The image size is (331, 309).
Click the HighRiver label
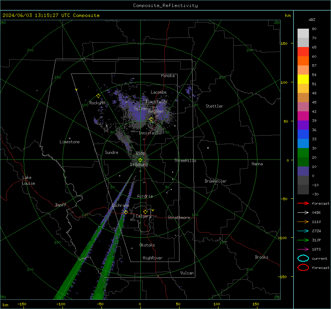tap(153, 258)
